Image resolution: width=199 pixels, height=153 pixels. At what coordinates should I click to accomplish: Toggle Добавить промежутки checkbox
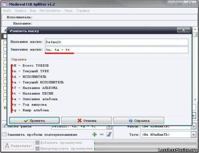click(x=37, y=143)
